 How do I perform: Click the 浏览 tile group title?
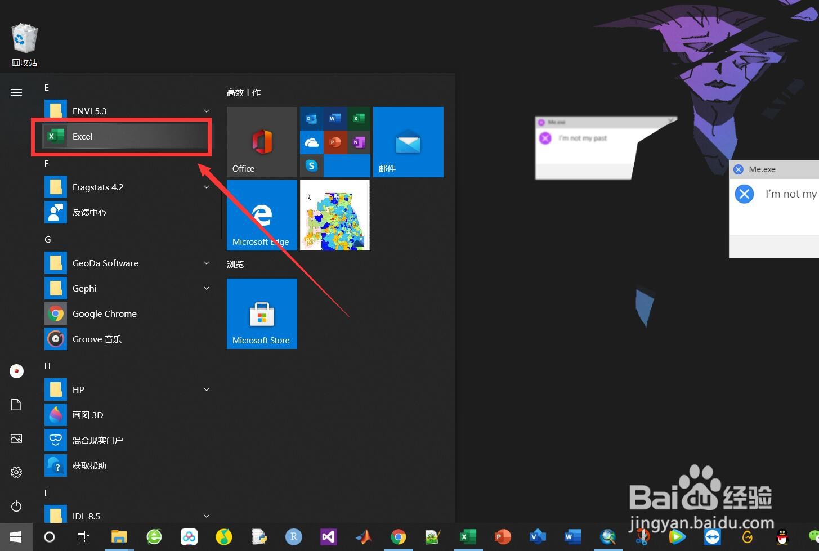point(235,264)
